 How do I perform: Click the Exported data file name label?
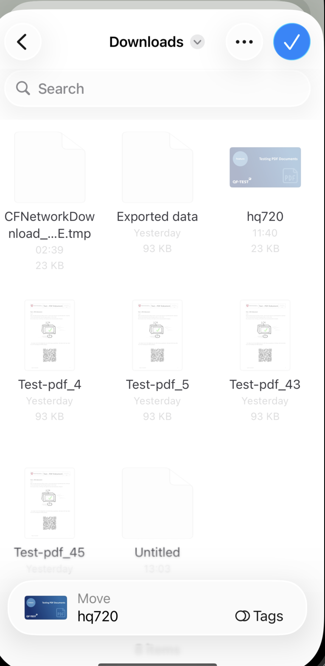coord(157,217)
